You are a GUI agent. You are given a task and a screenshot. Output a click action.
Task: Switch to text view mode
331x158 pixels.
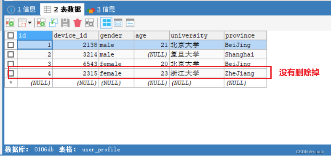click(130, 23)
